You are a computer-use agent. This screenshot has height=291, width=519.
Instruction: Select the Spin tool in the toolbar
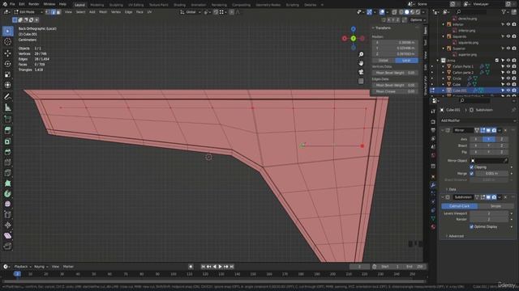pyautogui.click(x=7, y=194)
